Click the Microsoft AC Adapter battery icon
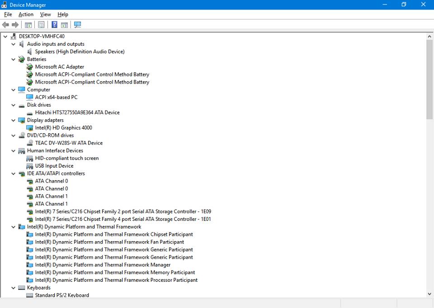This screenshot has width=434, height=308. (30, 67)
